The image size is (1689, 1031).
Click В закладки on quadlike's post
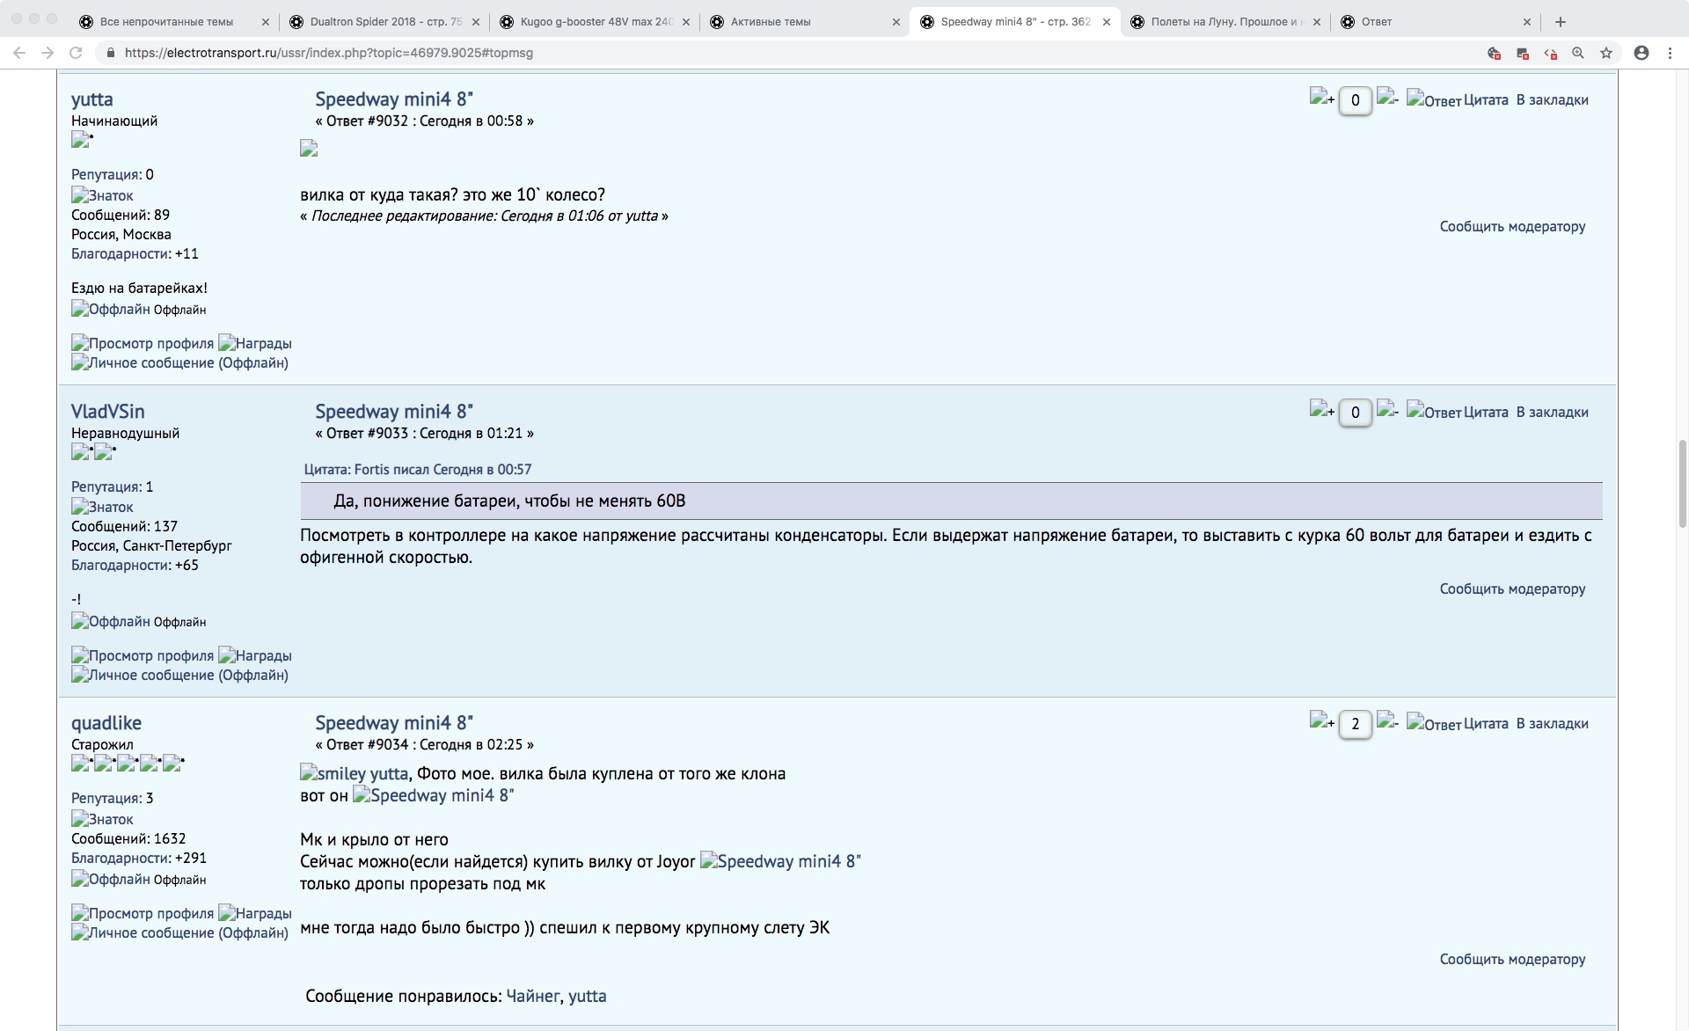(1552, 723)
